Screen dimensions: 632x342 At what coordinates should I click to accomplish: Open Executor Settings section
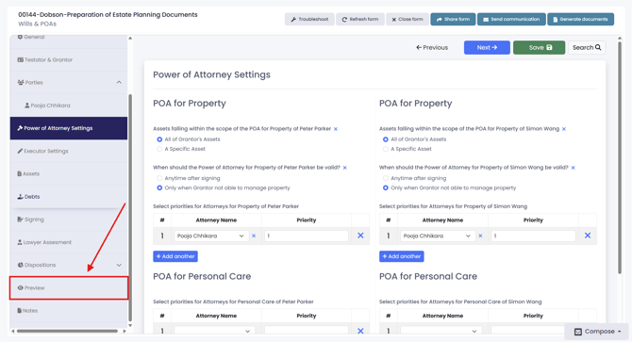[69, 151]
